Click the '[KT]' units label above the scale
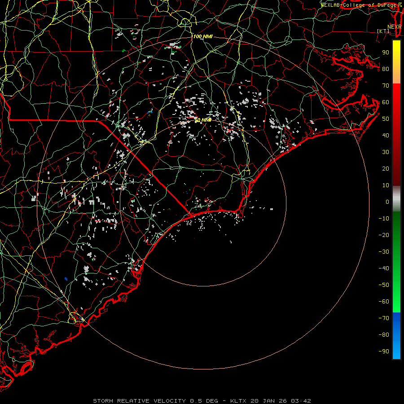This screenshot has width=404, height=404. [383, 31]
